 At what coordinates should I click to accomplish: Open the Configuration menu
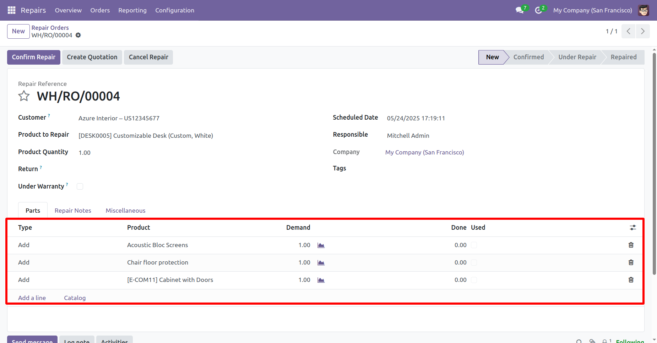coord(175,10)
